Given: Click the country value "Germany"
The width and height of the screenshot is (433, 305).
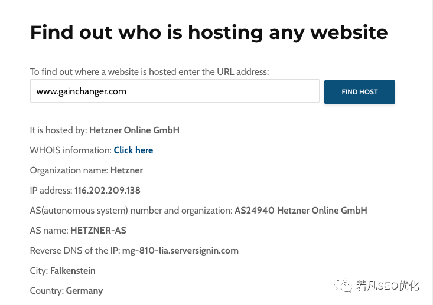Looking at the screenshot, I should coord(84,291).
